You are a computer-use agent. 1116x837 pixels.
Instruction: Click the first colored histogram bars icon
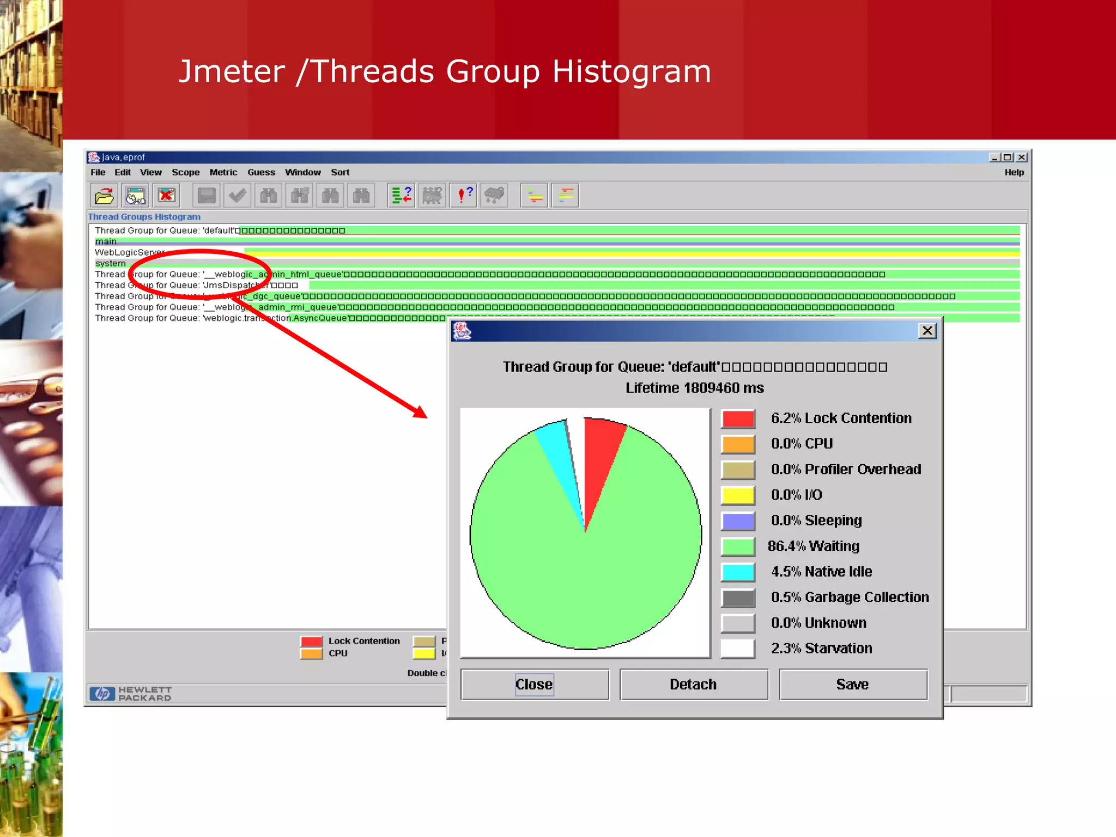(x=535, y=195)
